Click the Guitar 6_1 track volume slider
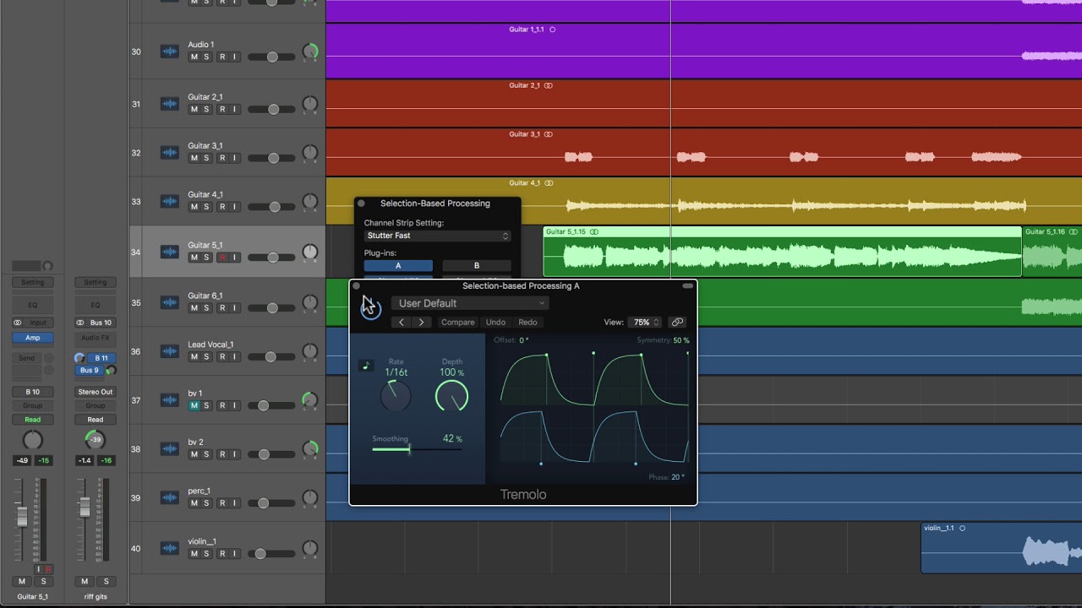The image size is (1082, 608). (272, 308)
